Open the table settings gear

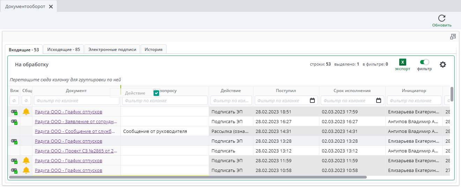[443, 65]
